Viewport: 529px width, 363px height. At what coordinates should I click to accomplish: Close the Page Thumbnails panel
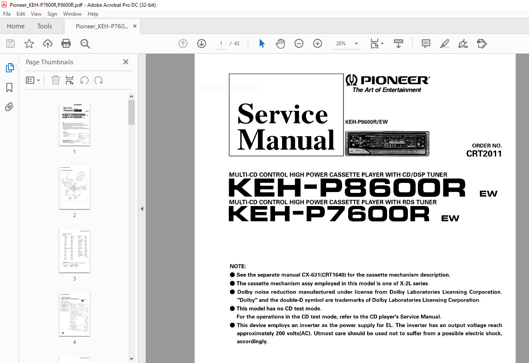(125, 62)
